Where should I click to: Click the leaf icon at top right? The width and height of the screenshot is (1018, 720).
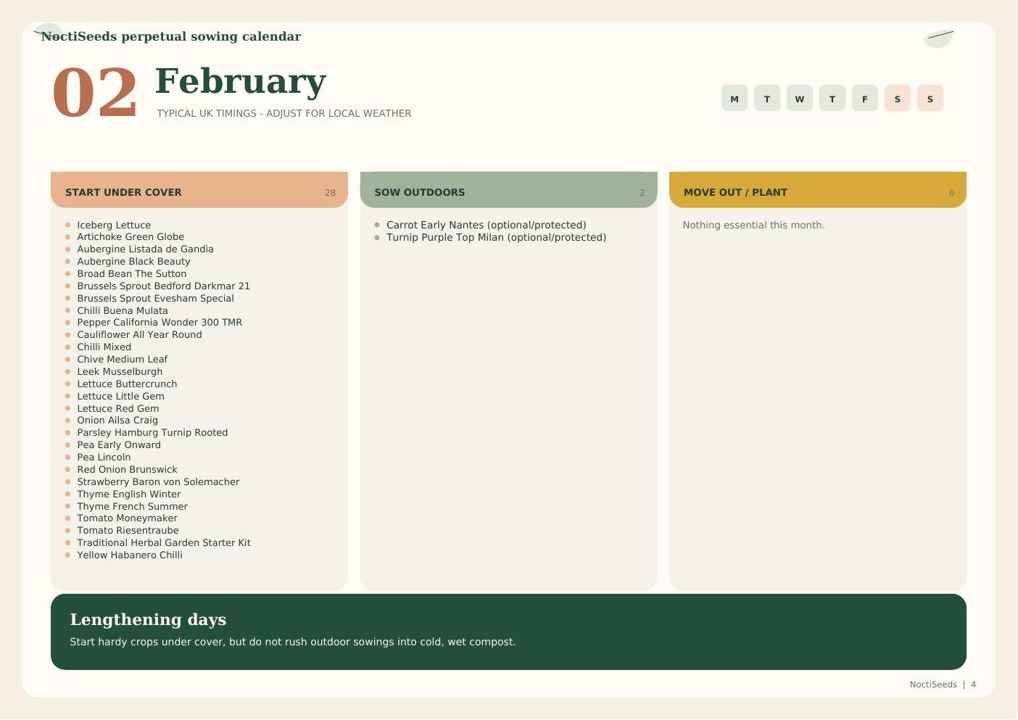[938, 38]
